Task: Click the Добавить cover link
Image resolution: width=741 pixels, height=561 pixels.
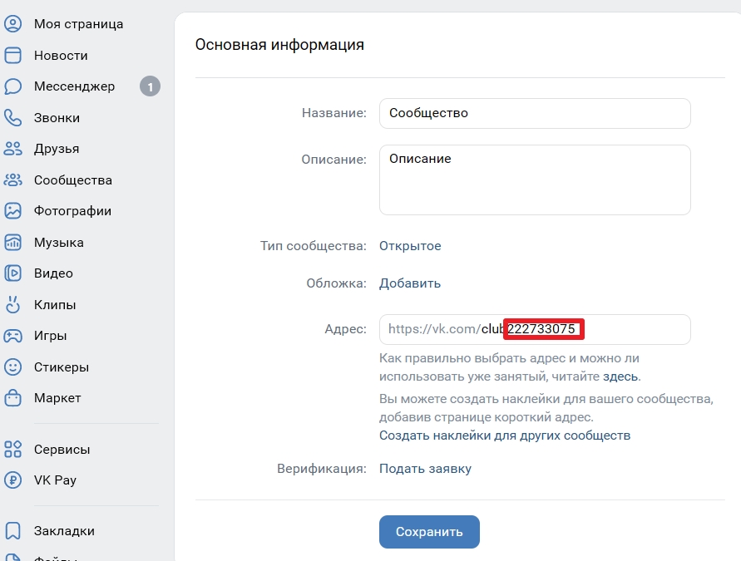Action: (410, 283)
